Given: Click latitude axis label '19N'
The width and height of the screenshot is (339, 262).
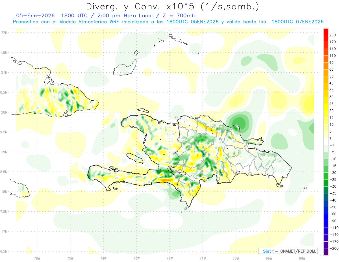Looking at the screenshot, I should pyautogui.click(x=4, y=152).
